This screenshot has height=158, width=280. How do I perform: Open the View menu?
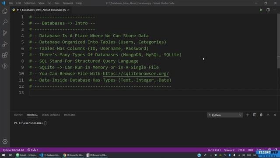coord(41,3)
